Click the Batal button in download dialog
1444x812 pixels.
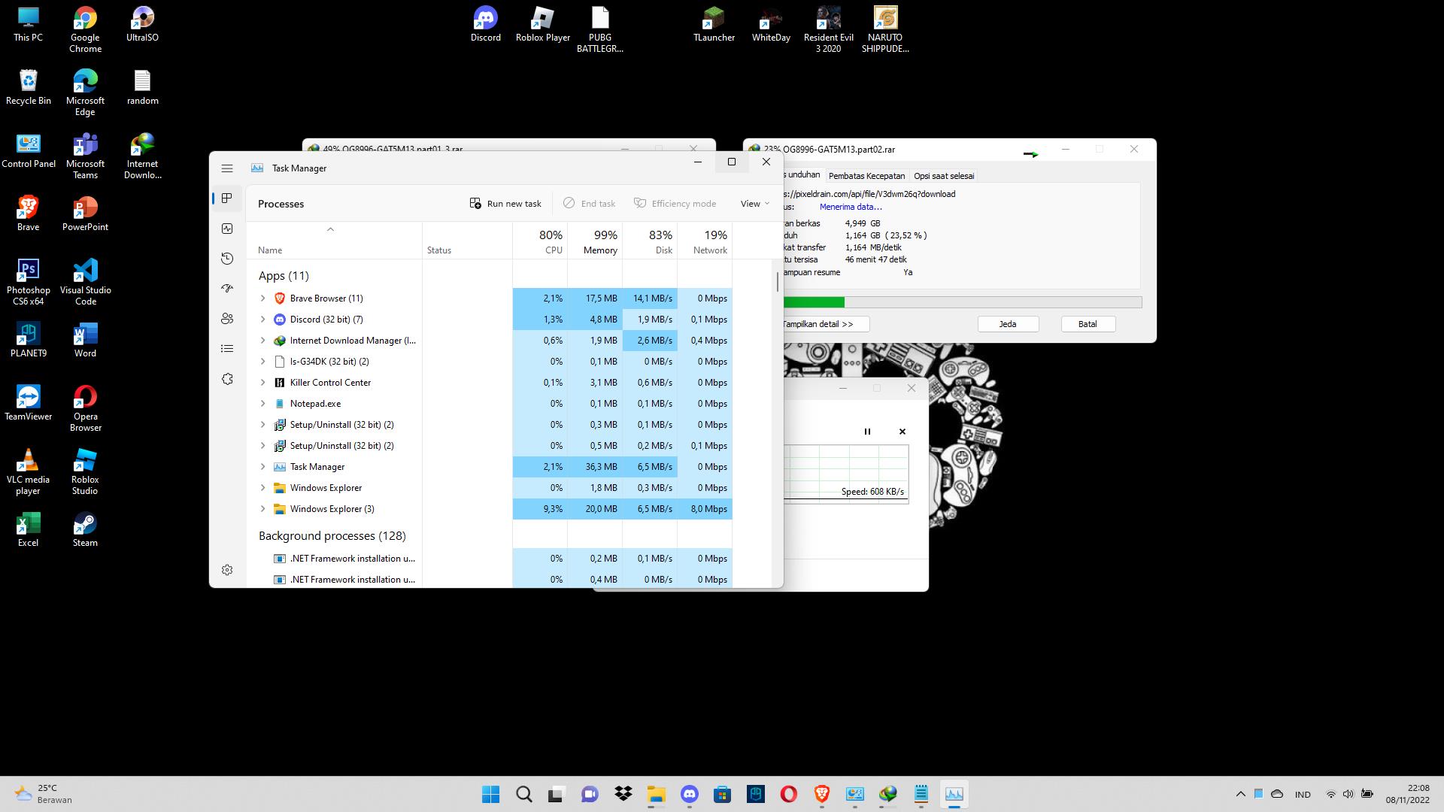(1088, 324)
